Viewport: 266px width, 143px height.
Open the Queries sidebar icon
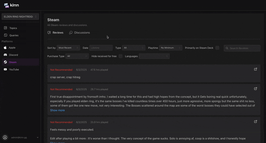click(x=5, y=35)
